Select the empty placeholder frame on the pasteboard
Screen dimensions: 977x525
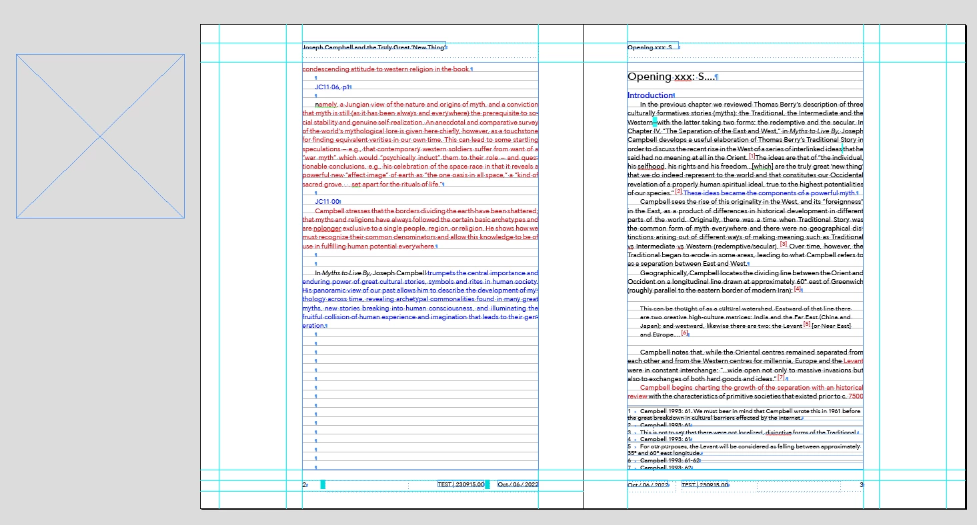[100, 136]
